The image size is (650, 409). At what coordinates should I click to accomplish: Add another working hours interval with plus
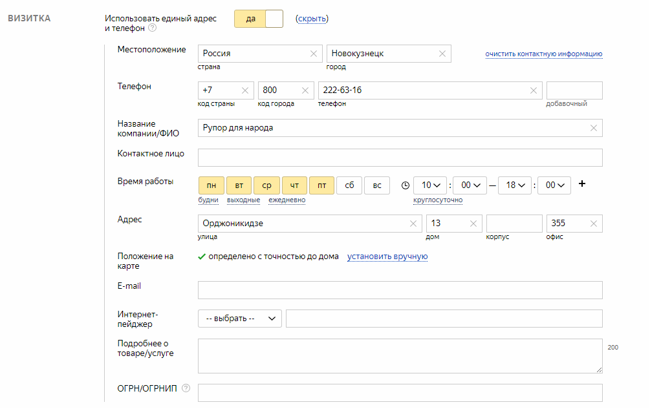pos(582,184)
